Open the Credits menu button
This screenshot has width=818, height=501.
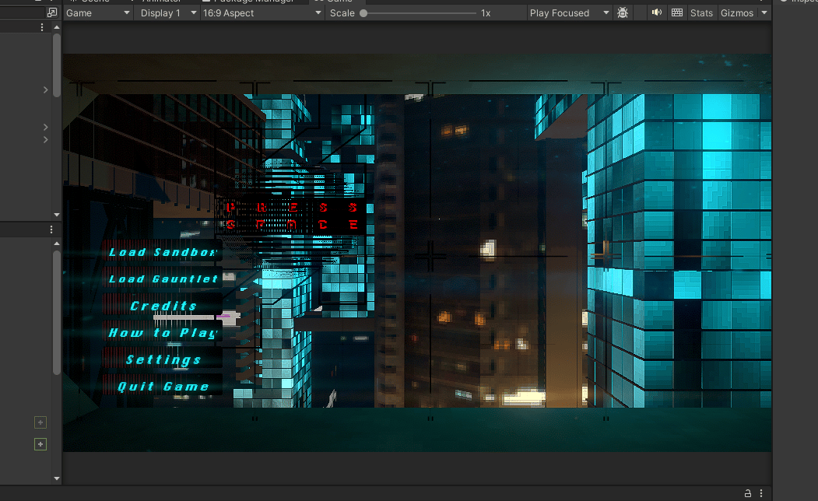[x=162, y=306]
